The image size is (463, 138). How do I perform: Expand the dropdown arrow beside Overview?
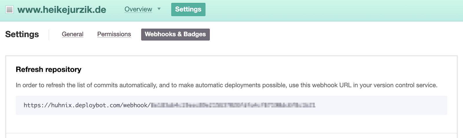(x=159, y=9)
